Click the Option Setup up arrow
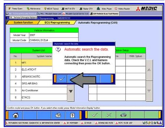 coord(149,70)
